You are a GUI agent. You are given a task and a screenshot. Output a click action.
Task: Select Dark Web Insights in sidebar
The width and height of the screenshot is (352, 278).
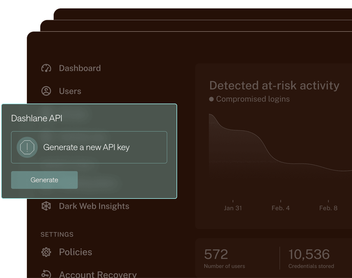pyautogui.click(x=94, y=206)
